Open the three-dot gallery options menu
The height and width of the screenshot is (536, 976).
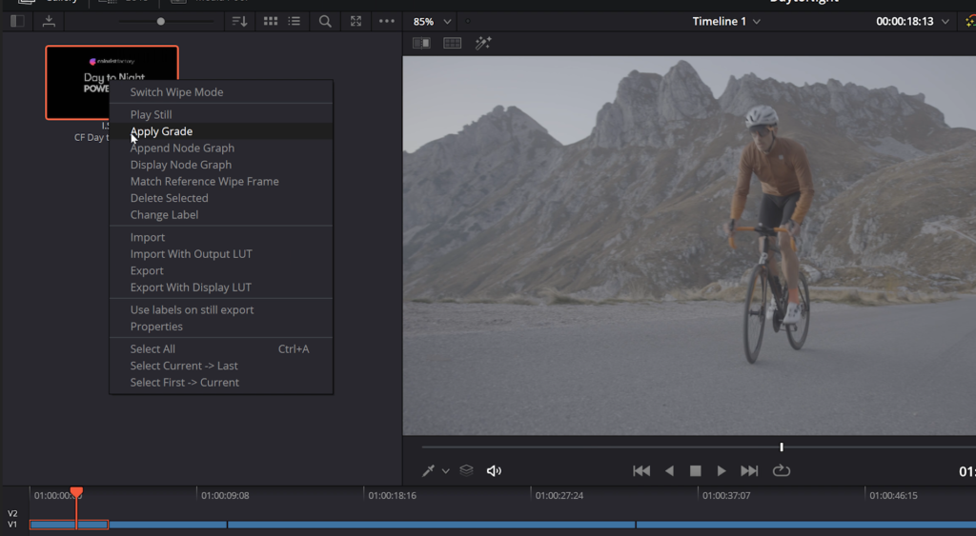click(386, 21)
